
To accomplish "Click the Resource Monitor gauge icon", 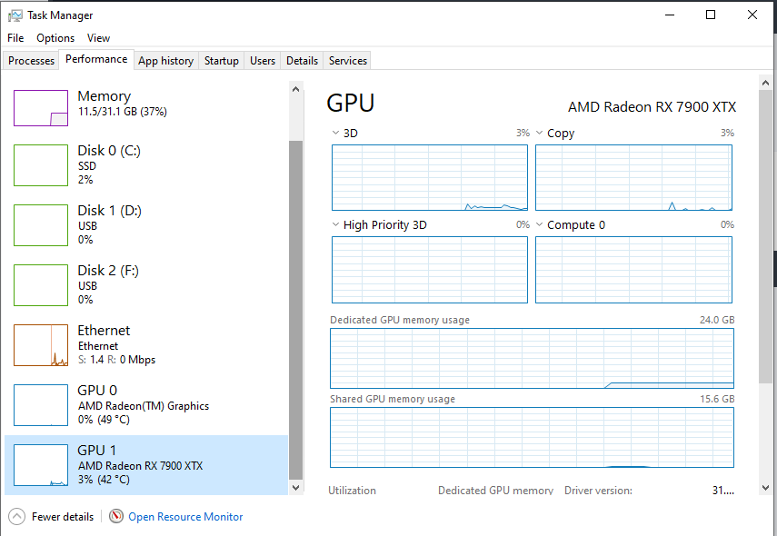I will (x=116, y=516).
